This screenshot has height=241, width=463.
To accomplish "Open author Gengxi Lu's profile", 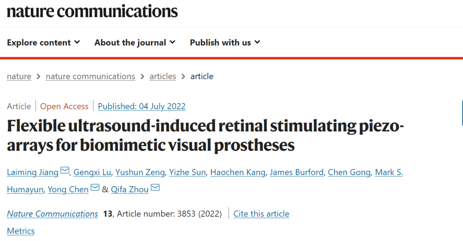I will (92, 172).
